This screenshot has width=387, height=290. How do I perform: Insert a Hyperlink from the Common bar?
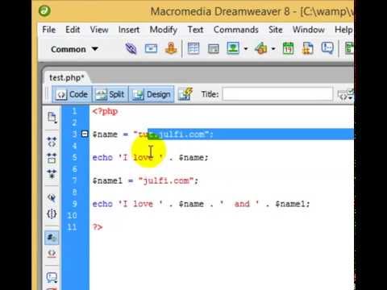click(x=131, y=48)
